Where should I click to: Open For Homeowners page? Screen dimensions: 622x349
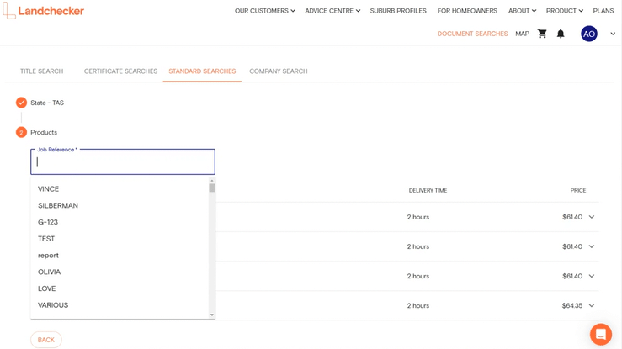tap(467, 11)
